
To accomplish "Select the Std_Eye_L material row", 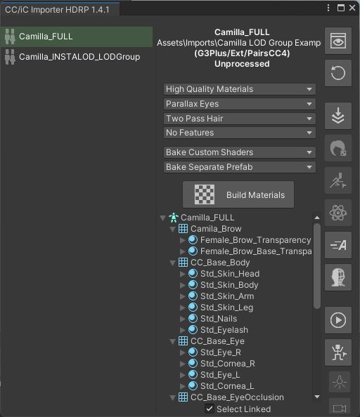I will coord(220,374).
